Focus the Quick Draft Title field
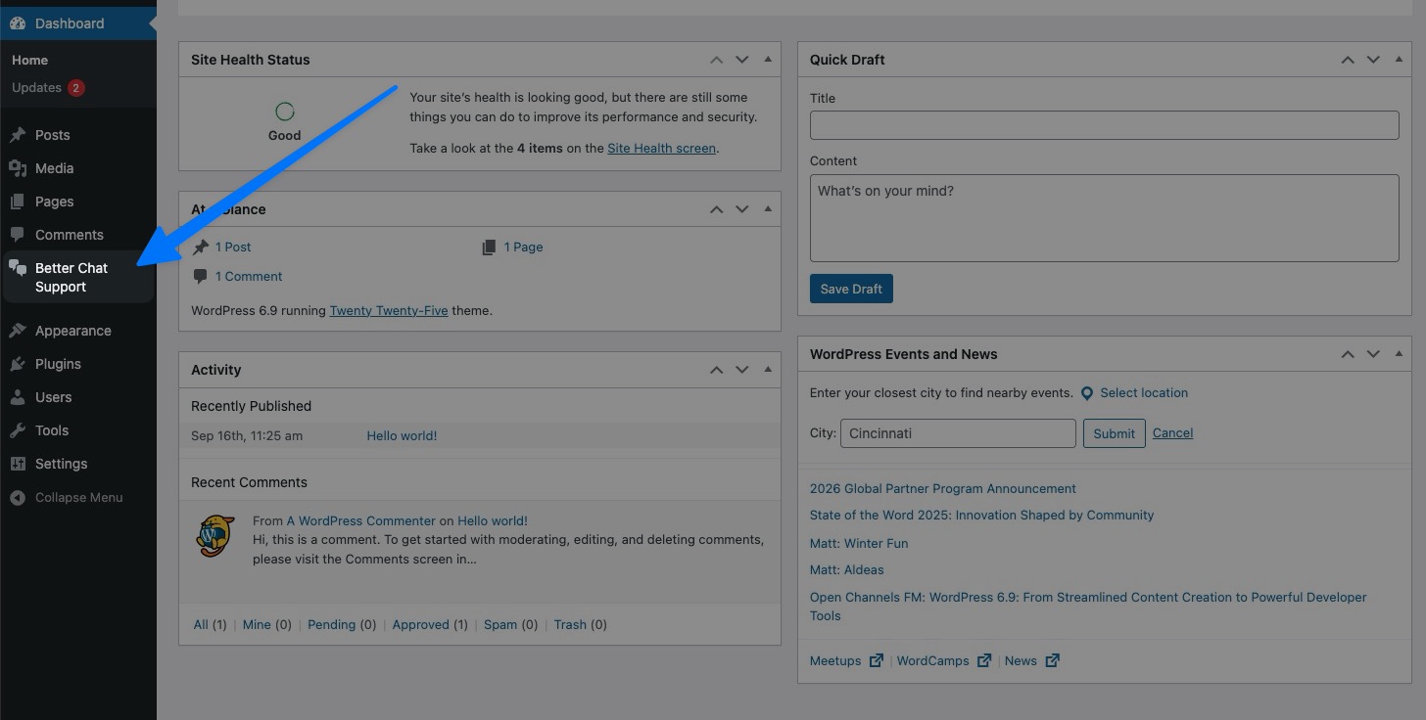Viewport: 1426px width, 720px height. pyautogui.click(x=1104, y=125)
